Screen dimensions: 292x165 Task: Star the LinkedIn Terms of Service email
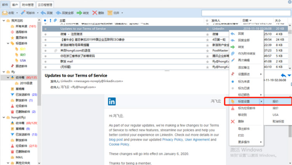[207, 29]
